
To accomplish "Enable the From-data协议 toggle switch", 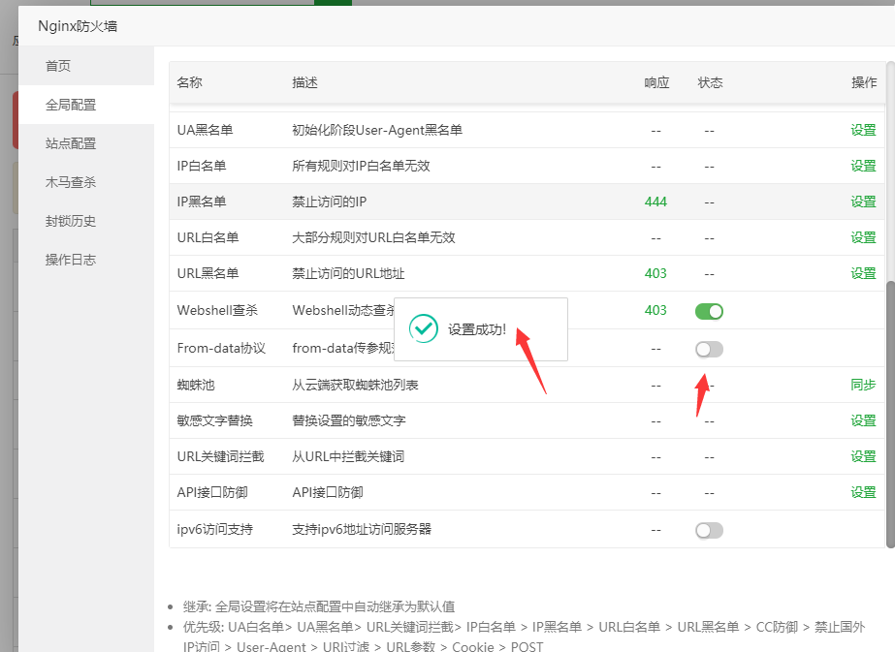I will 709,349.
